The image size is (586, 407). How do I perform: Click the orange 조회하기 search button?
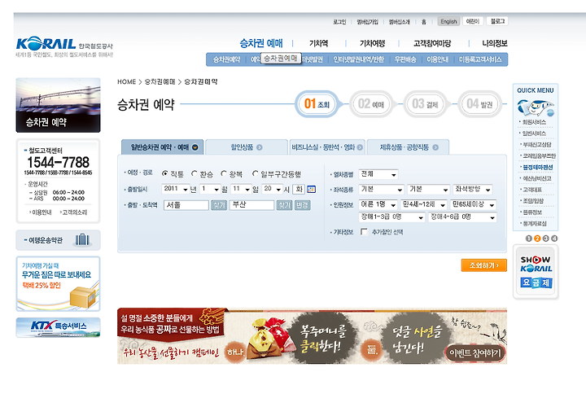click(484, 265)
